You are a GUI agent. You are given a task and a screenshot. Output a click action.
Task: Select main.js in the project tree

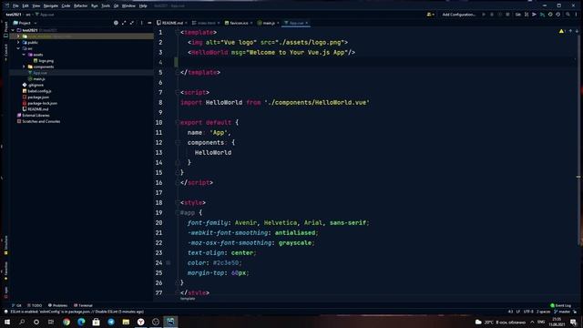(36, 79)
